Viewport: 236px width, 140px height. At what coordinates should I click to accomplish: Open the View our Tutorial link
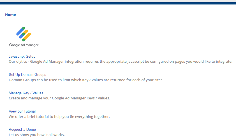(22, 111)
